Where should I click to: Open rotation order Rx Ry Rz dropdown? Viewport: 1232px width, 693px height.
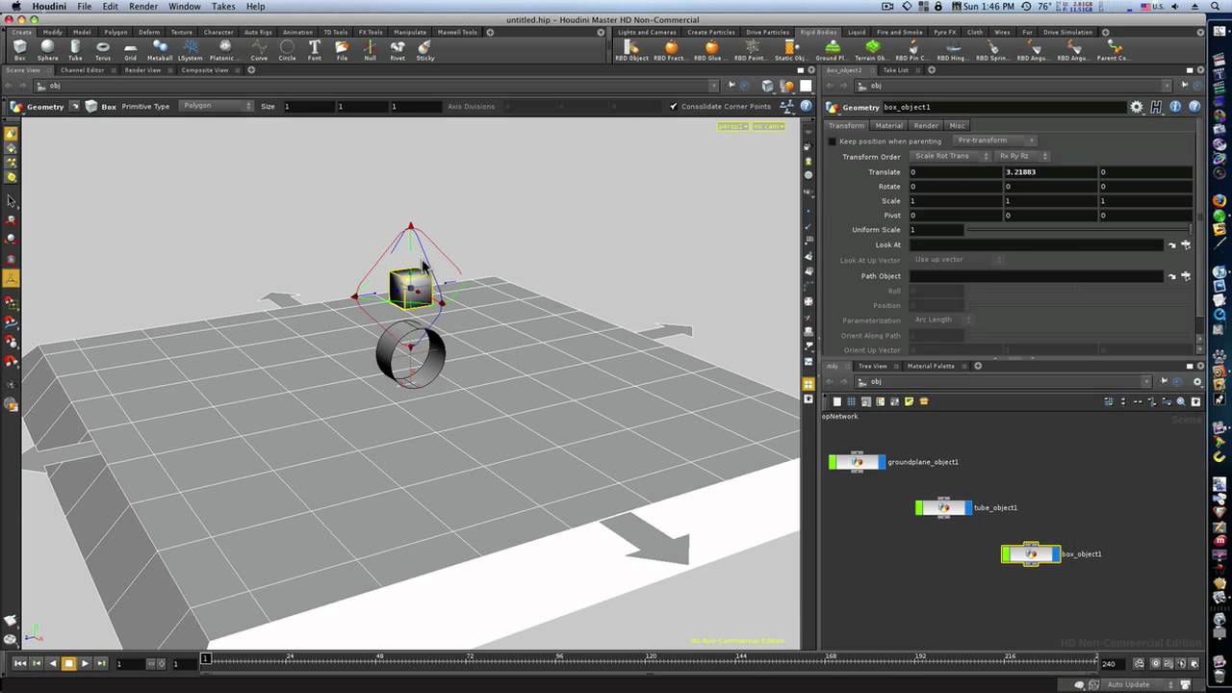click(x=1023, y=156)
